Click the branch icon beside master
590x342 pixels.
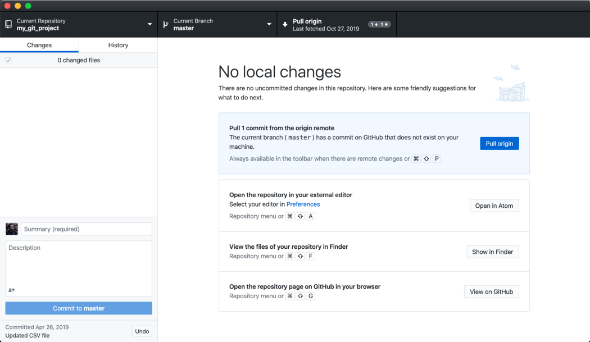165,25
